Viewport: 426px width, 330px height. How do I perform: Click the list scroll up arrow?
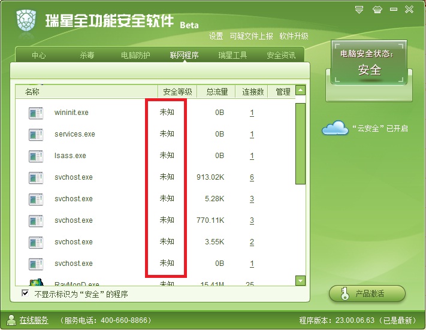(301, 90)
